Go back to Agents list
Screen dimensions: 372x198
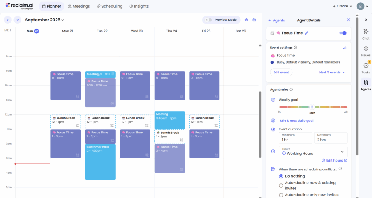click(x=276, y=20)
